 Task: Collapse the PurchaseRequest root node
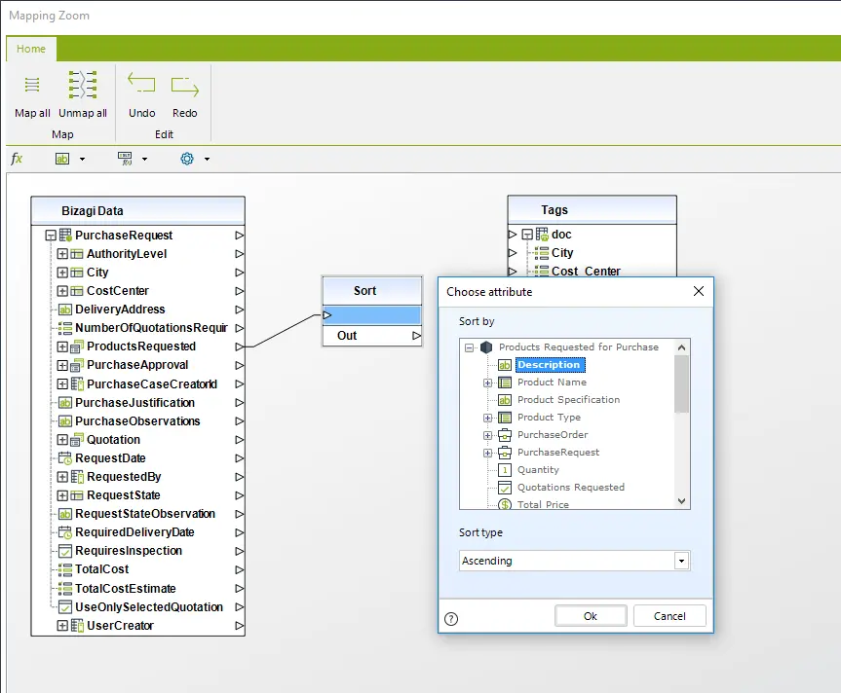click(x=51, y=236)
